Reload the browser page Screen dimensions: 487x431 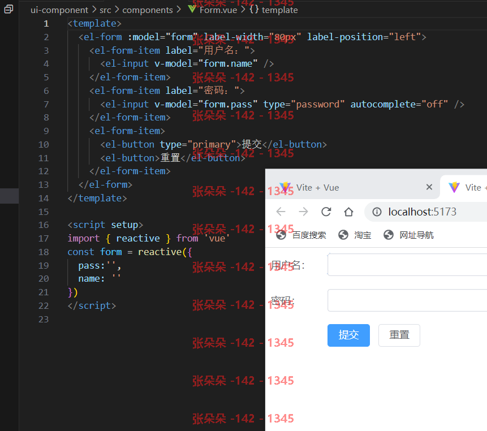click(326, 212)
